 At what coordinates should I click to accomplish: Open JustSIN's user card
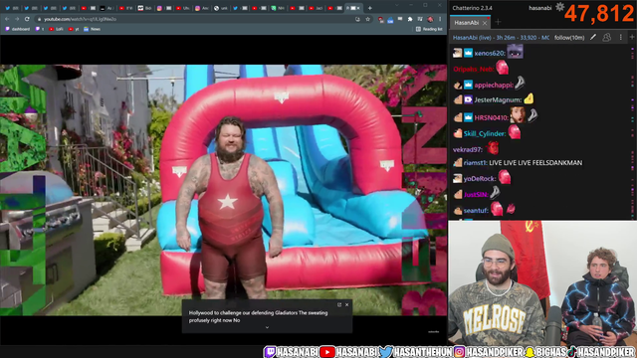tap(476, 195)
